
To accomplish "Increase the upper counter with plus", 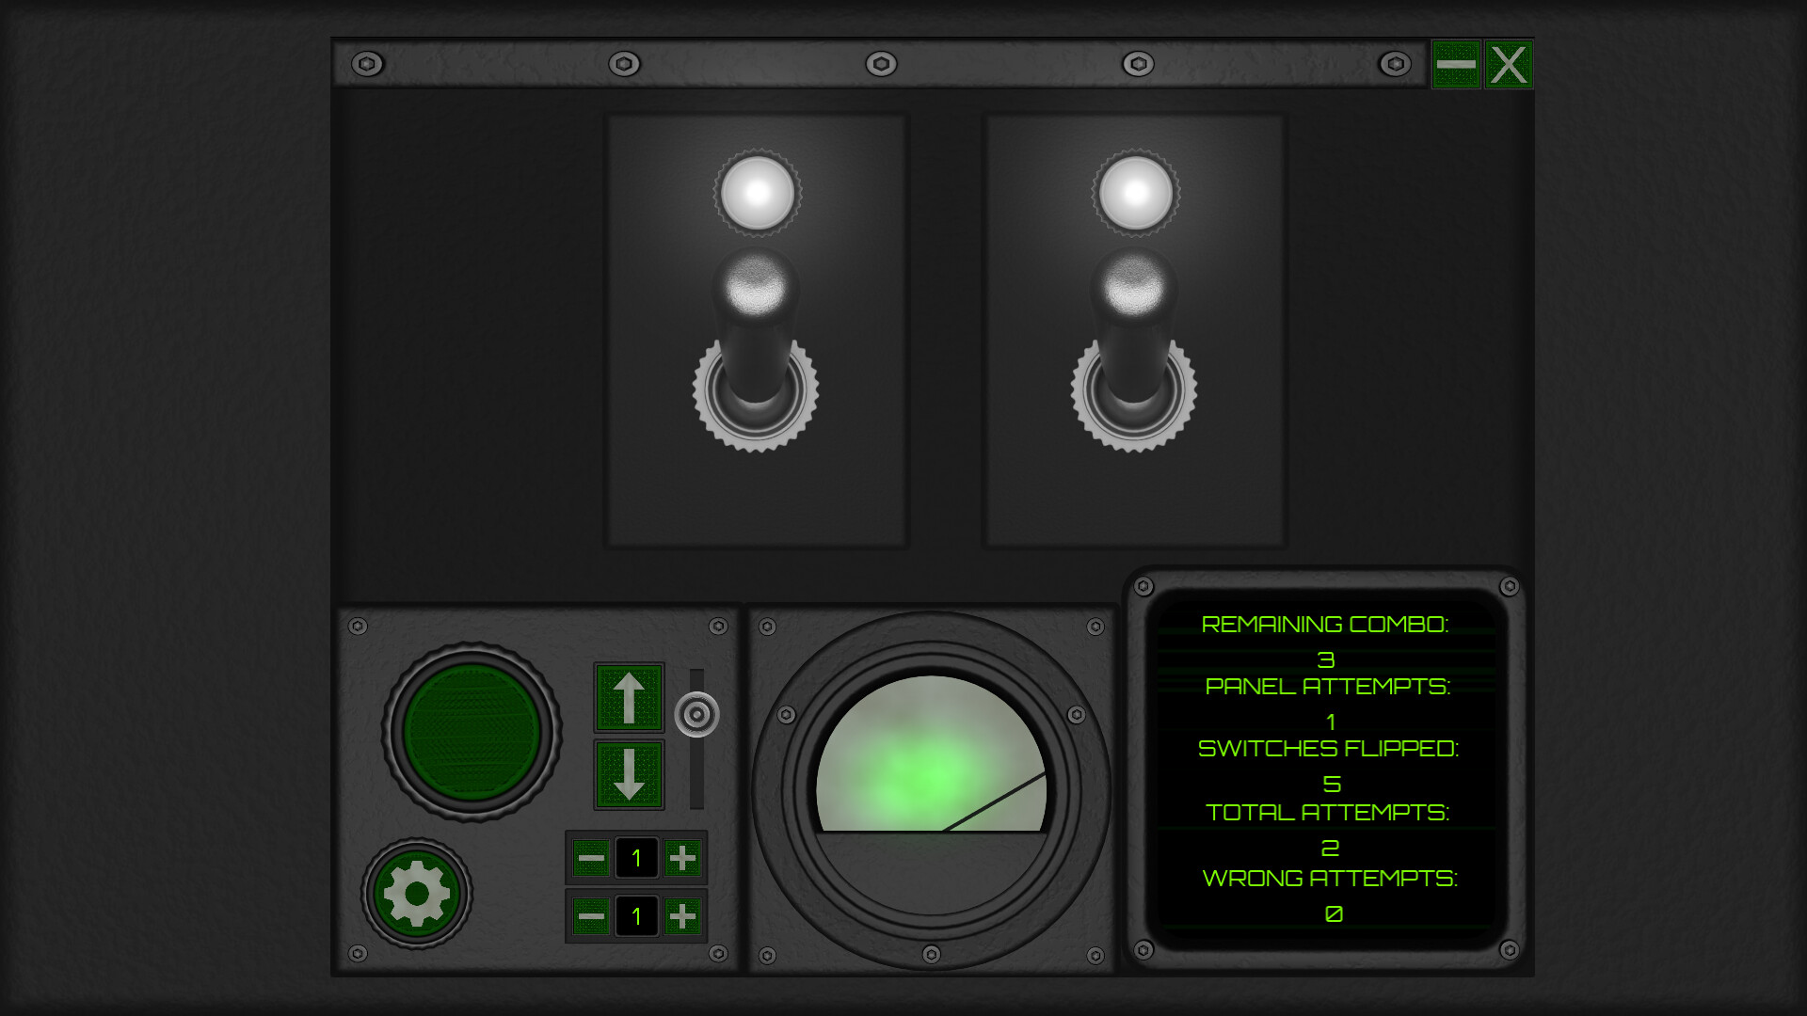I will point(682,858).
